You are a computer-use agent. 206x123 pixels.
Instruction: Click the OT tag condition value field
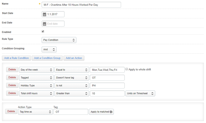(107, 78)
